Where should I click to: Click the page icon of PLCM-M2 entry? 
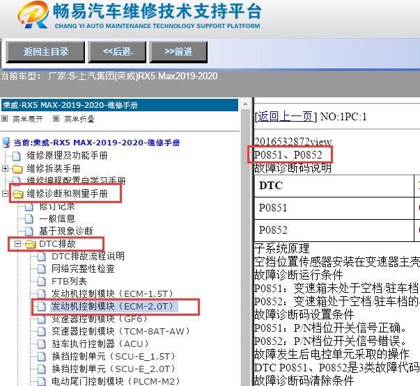pos(42,382)
